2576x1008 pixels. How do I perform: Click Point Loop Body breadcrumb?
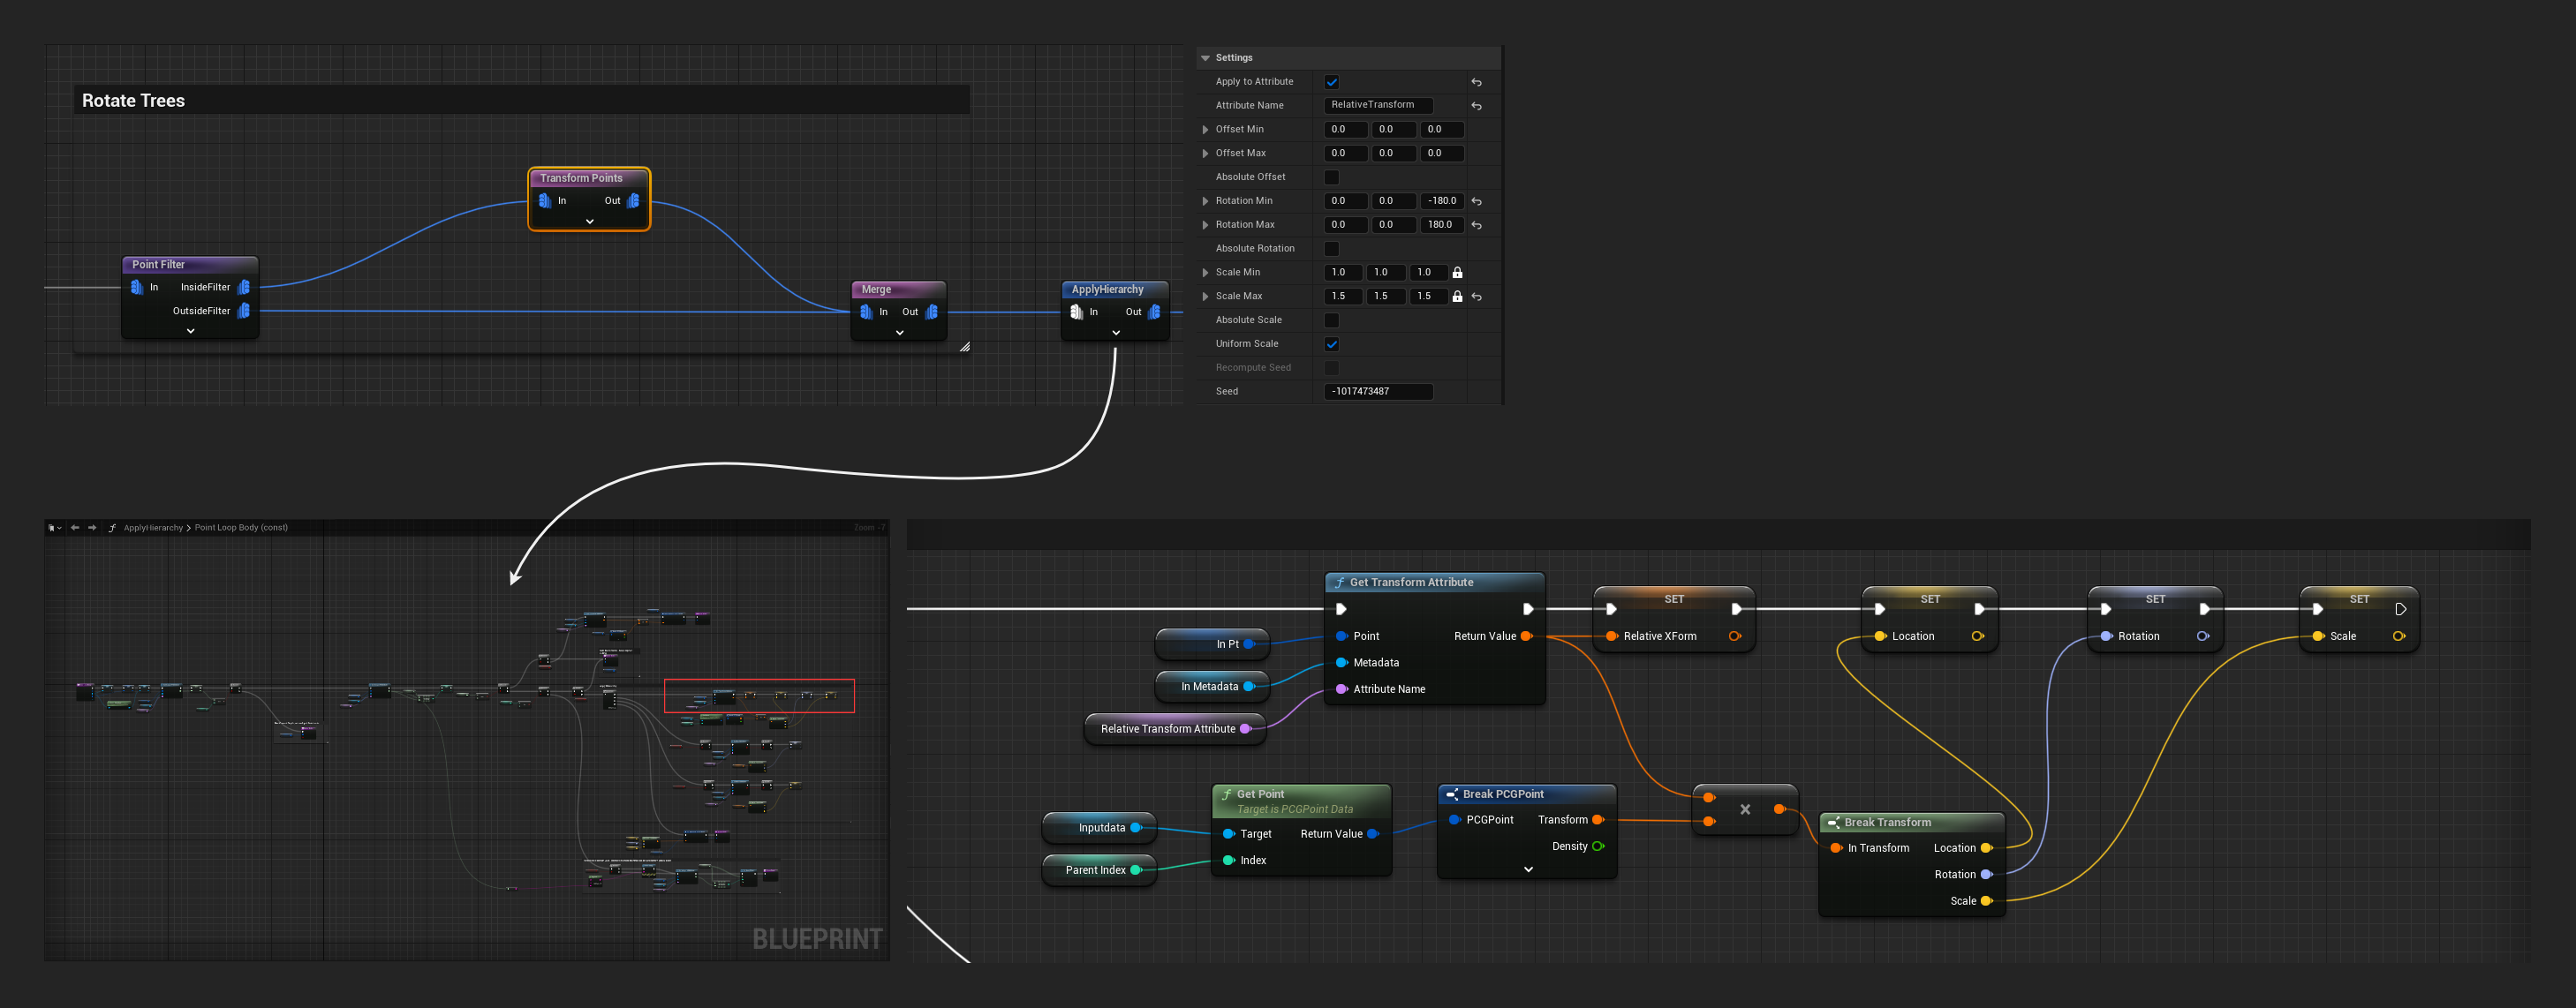pos(240,528)
